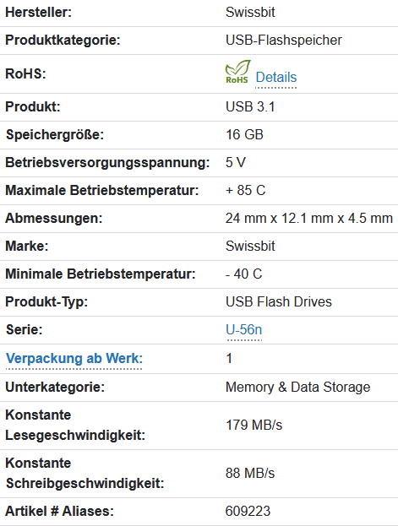The image size is (398, 526).
Task: Select the 24 mm x 12.1 mm dimensions text
Action: click(x=309, y=219)
